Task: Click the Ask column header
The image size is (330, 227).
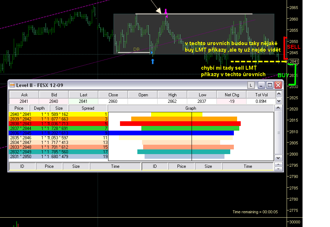Action: tap(24, 95)
